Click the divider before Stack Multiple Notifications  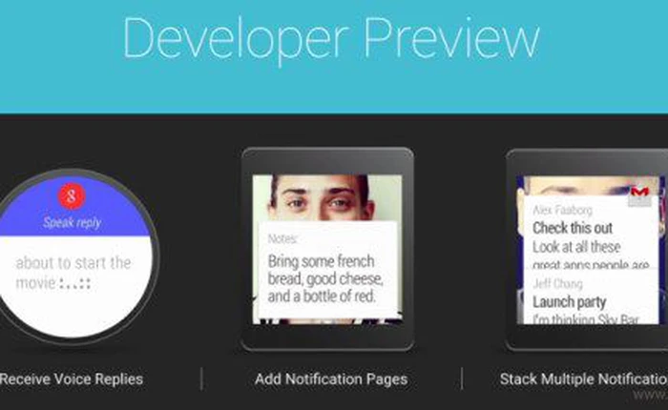tap(462, 379)
